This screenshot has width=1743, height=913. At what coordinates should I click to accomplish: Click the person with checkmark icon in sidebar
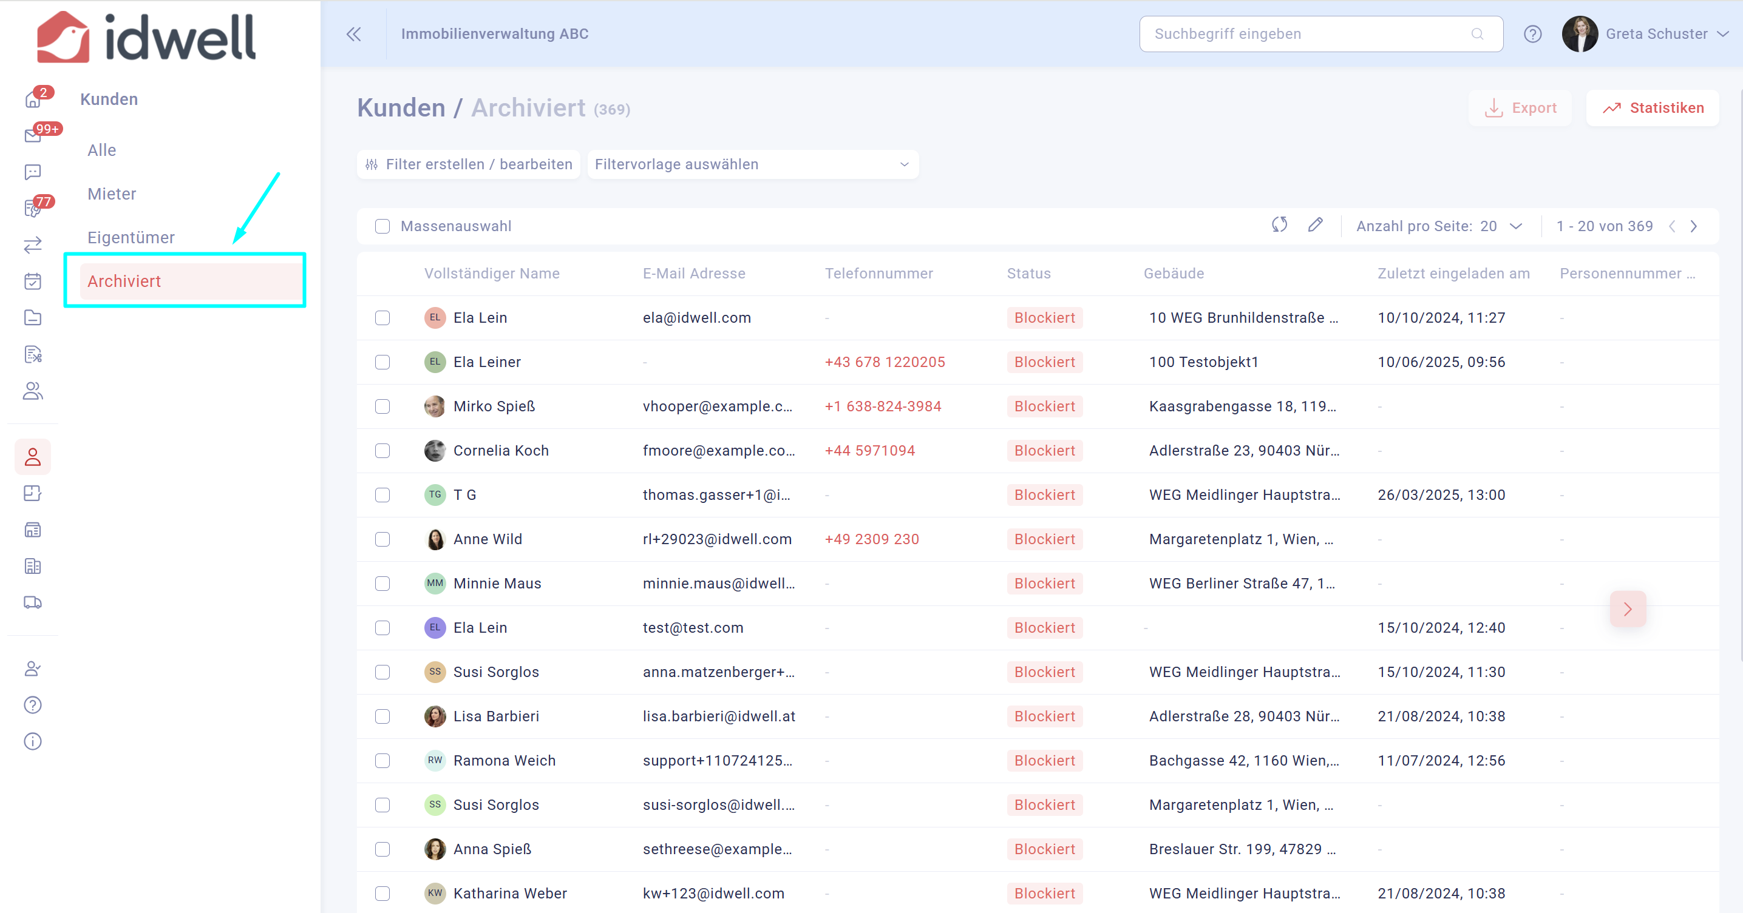tap(32, 669)
